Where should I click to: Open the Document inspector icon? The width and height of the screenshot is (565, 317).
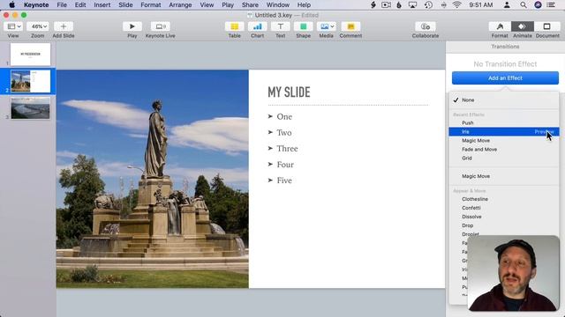pyautogui.click(x=547, y=26)
